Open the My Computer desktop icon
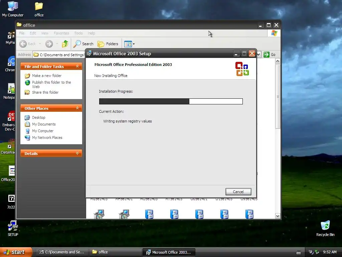342x257 pixels. (x=13, y=9)
